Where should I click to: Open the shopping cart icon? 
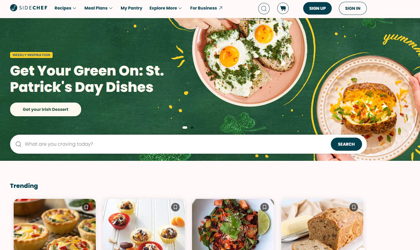coord(283,8)
